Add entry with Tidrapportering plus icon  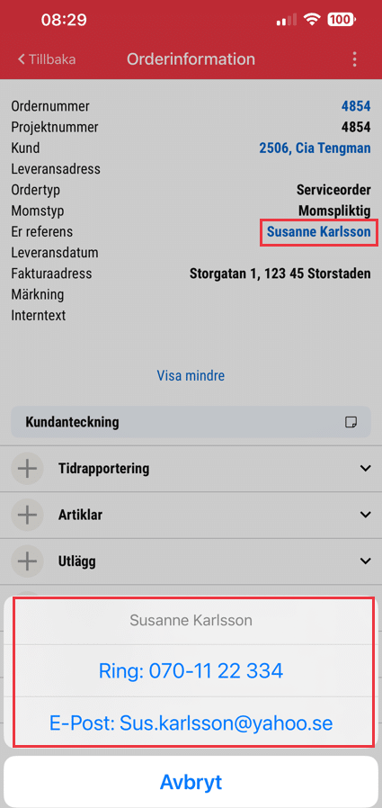[x=27, y=469]
